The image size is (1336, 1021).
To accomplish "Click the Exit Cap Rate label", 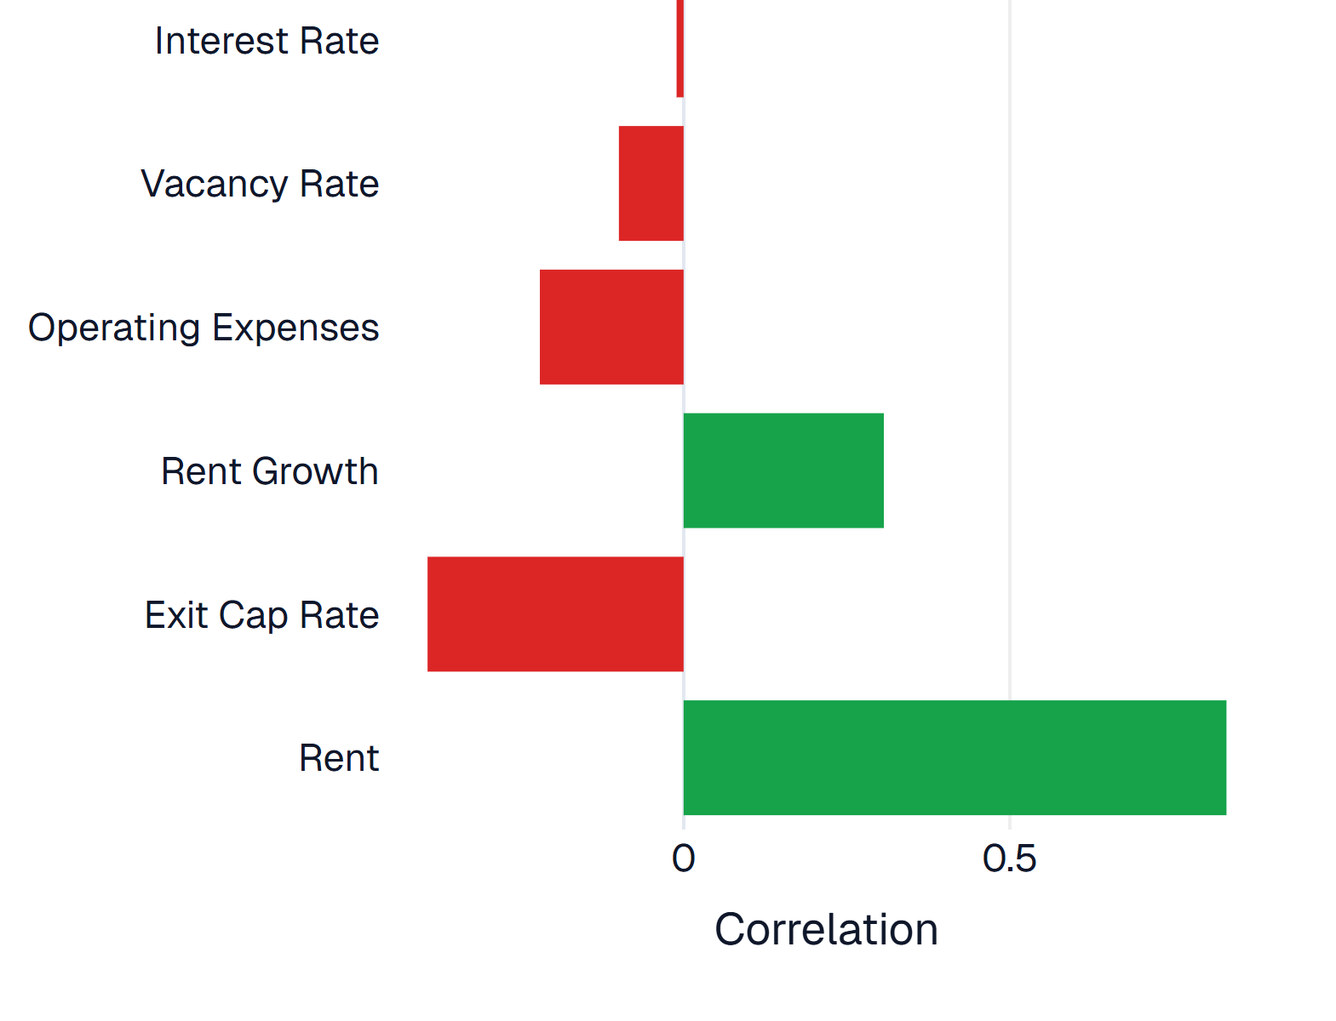I will click(261, 615).
